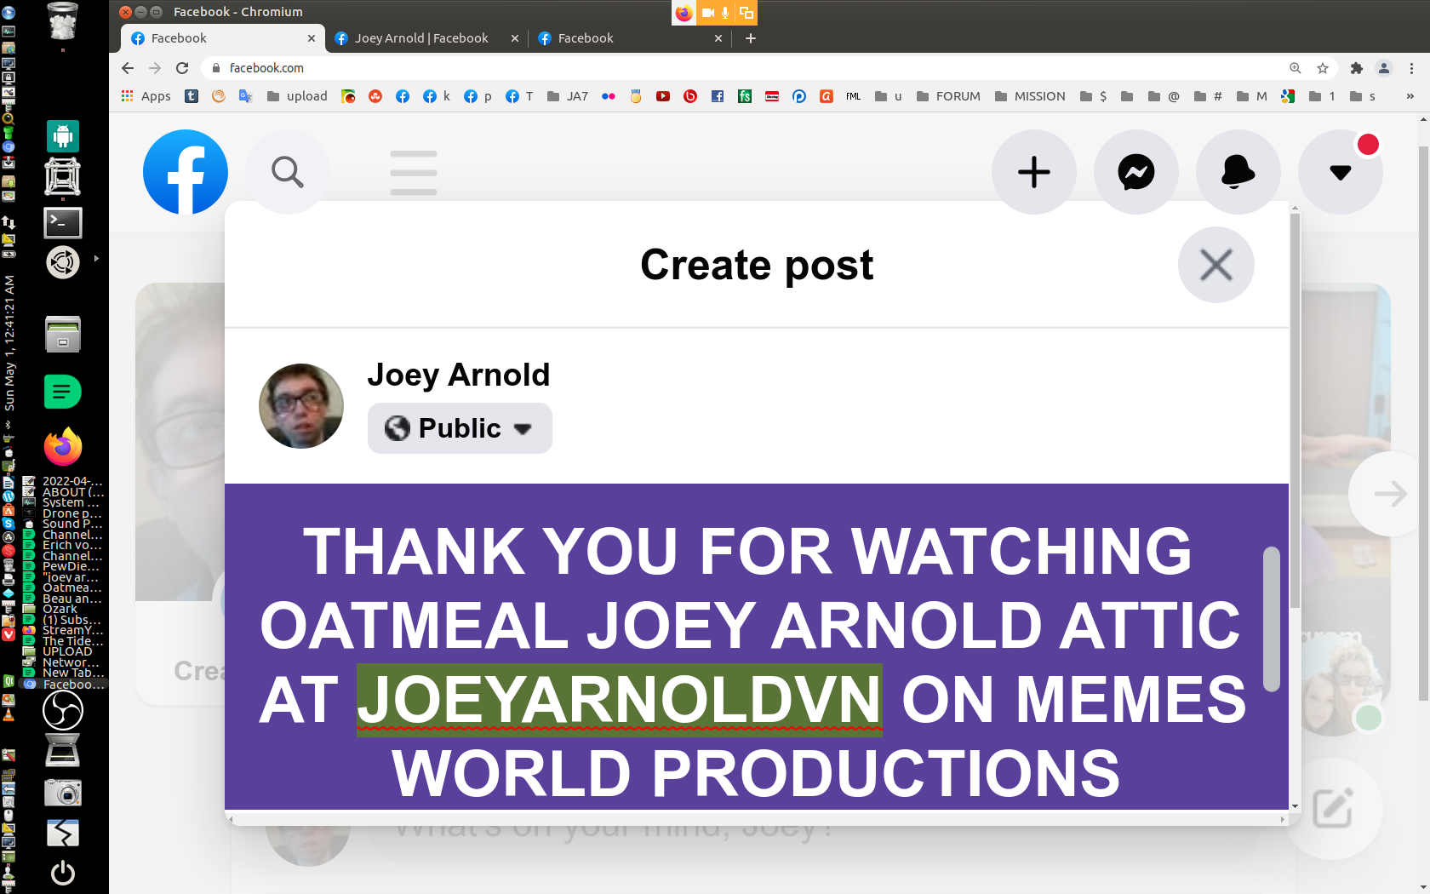Click the screen-share indicator on title bar
Screen dimensions: 1430x894
point(746,13)
